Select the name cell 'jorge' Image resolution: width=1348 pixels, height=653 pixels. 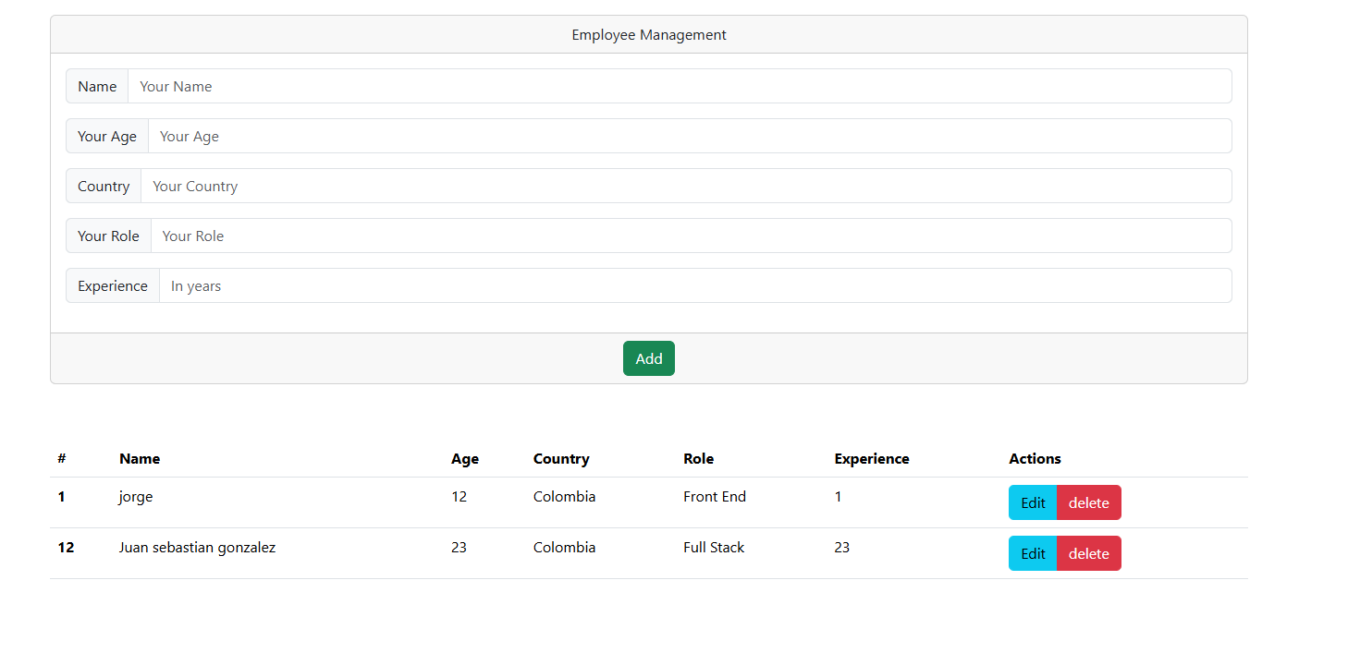(136, 497)
